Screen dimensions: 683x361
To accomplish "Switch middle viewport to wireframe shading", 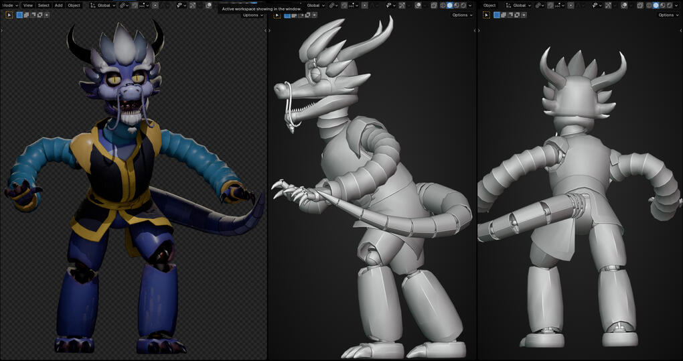I will pyautogui.click(x=443, y=5).
